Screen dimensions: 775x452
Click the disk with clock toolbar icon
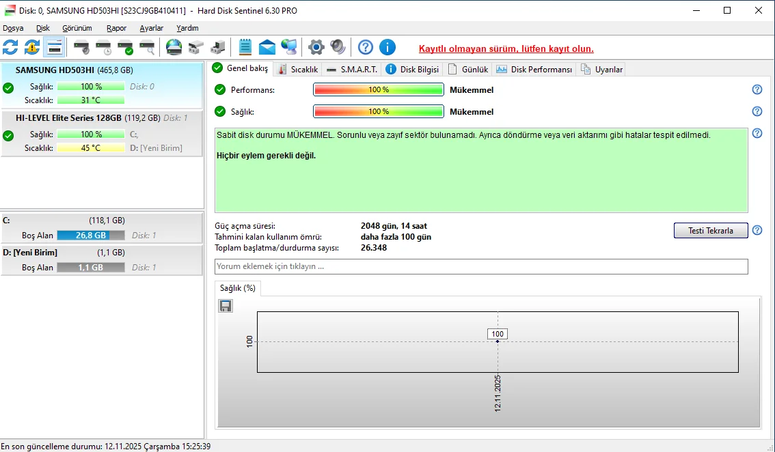pos(103,47)
